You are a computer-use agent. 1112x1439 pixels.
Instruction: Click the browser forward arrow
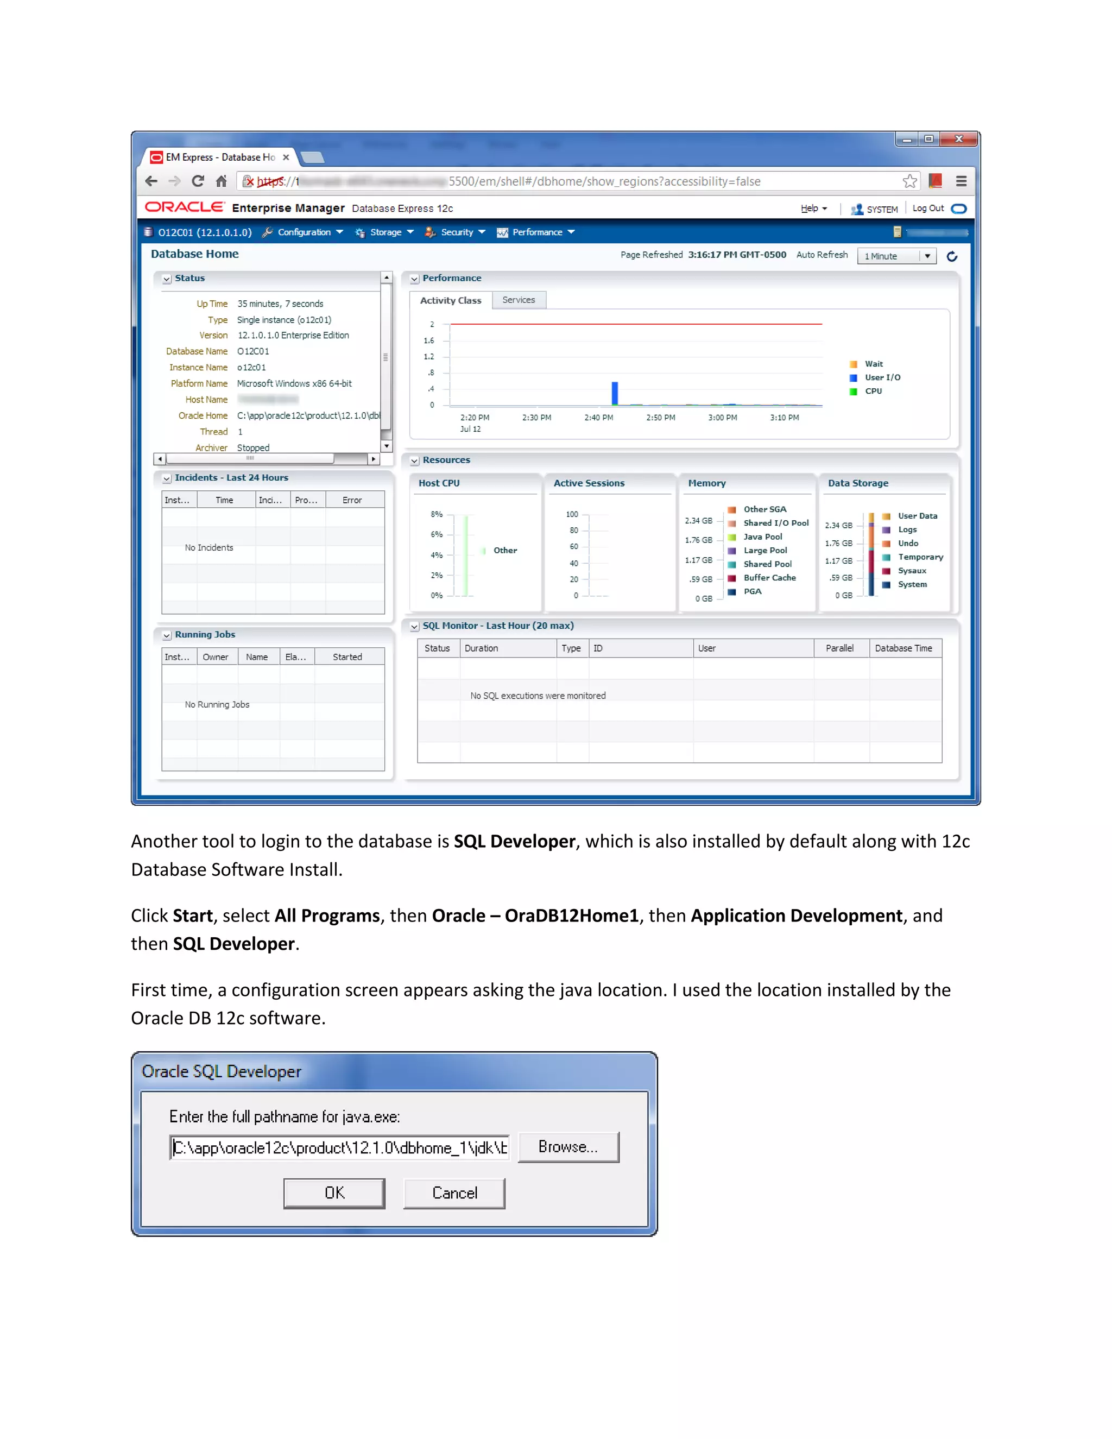coord(175,181)
